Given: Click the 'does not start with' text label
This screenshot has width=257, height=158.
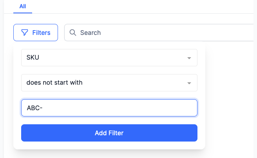Looking at the screenshot, I should 54,82.
